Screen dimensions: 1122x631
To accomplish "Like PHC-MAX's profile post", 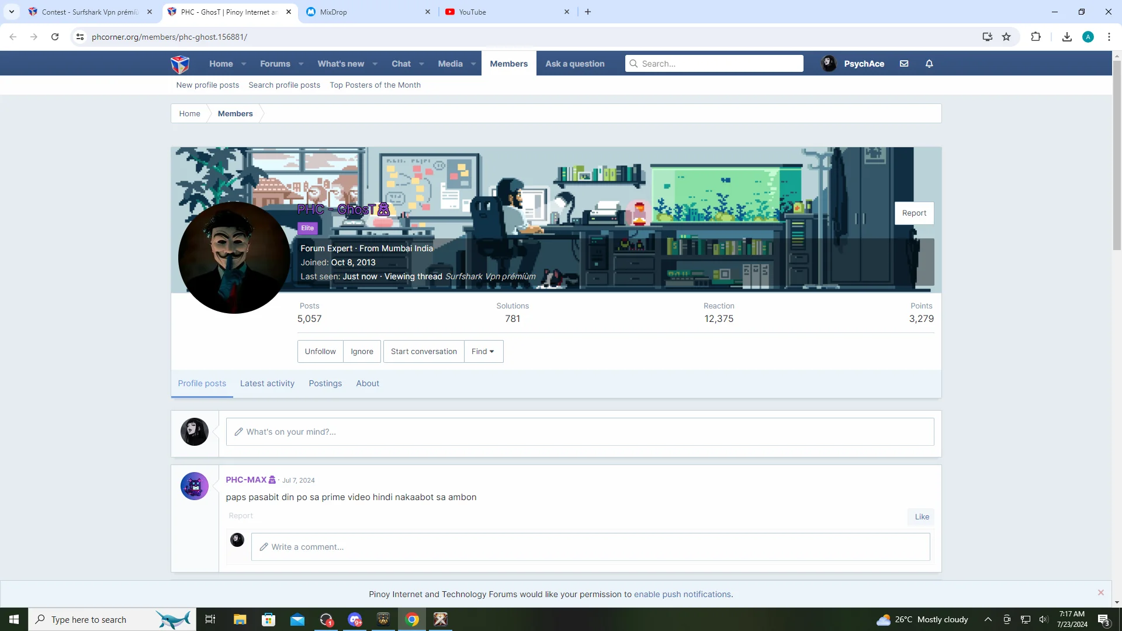I will [922, 516].
